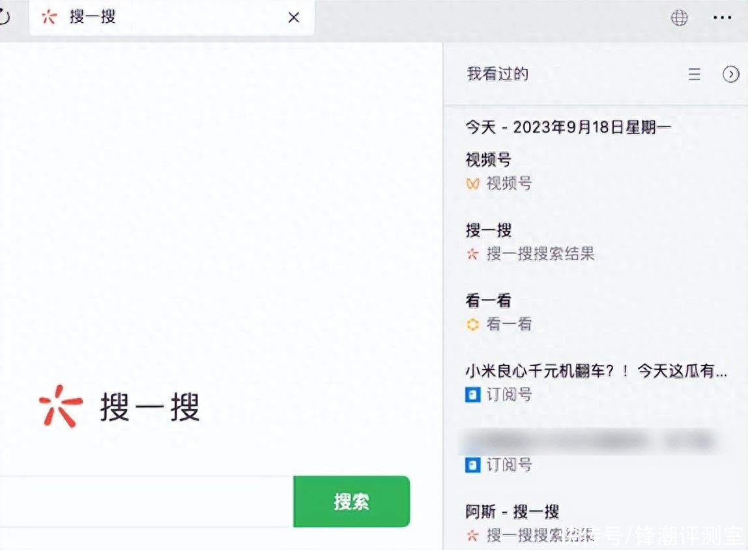Open the 小米良心千元机翻车 article entry
The height and width of the screenshot is (550, 748).
point(596,371)
